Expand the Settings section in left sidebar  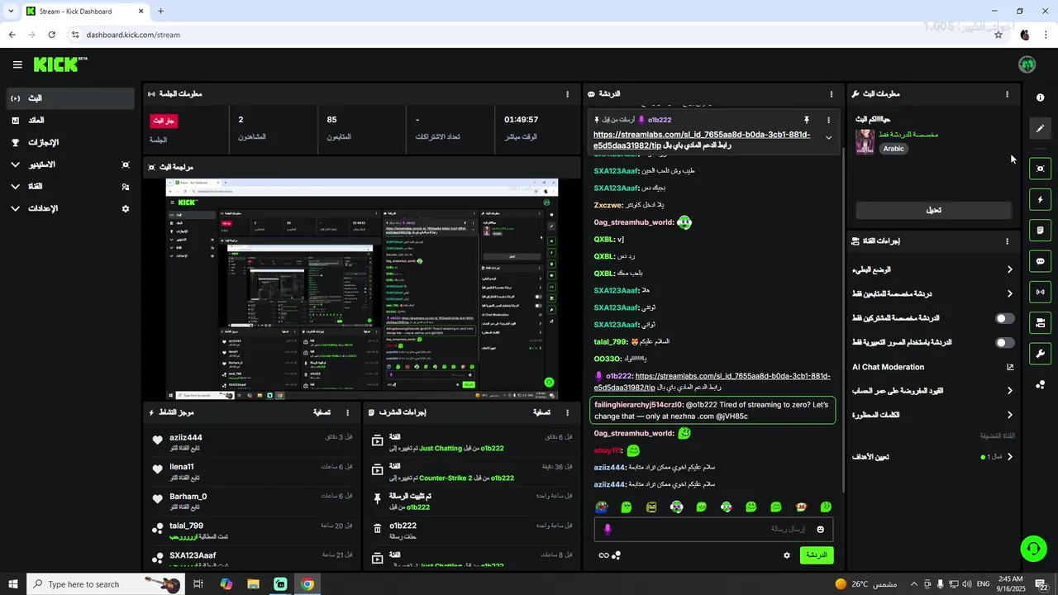[15, 208]
